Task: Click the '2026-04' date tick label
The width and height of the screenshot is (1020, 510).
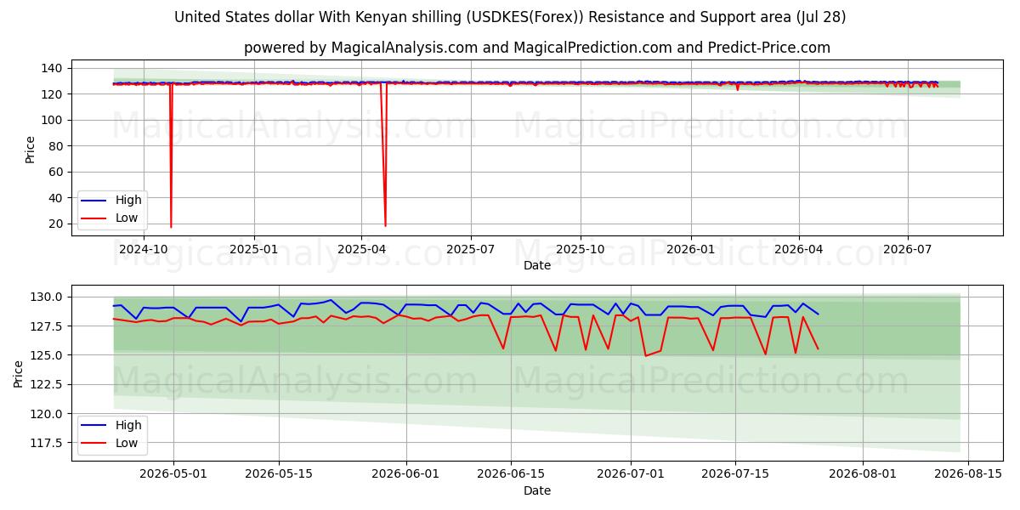Action: click(798, 249)
